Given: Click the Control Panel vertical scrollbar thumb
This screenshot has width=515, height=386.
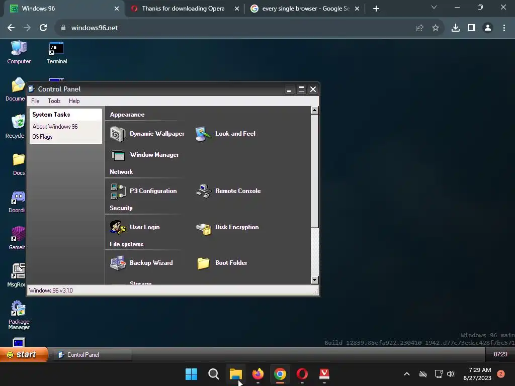Looking at the screenshot, I should tap(314, 171).
